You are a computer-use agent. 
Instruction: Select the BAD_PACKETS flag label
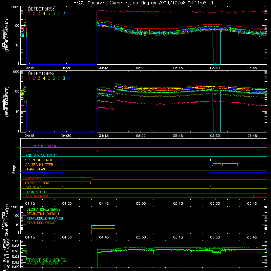[37, 196]
